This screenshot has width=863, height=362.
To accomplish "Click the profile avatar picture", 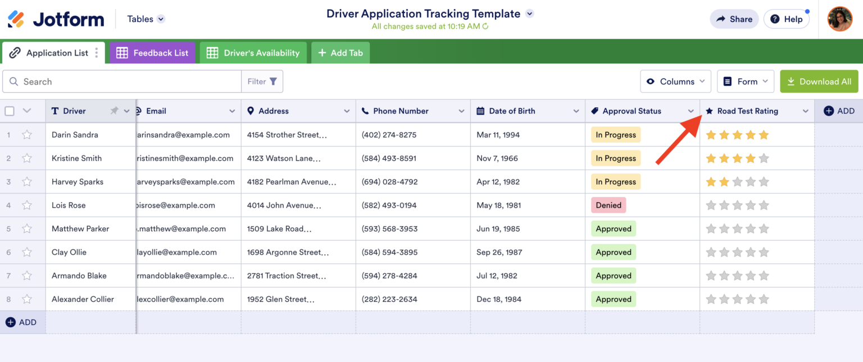I will pos(839,19).
